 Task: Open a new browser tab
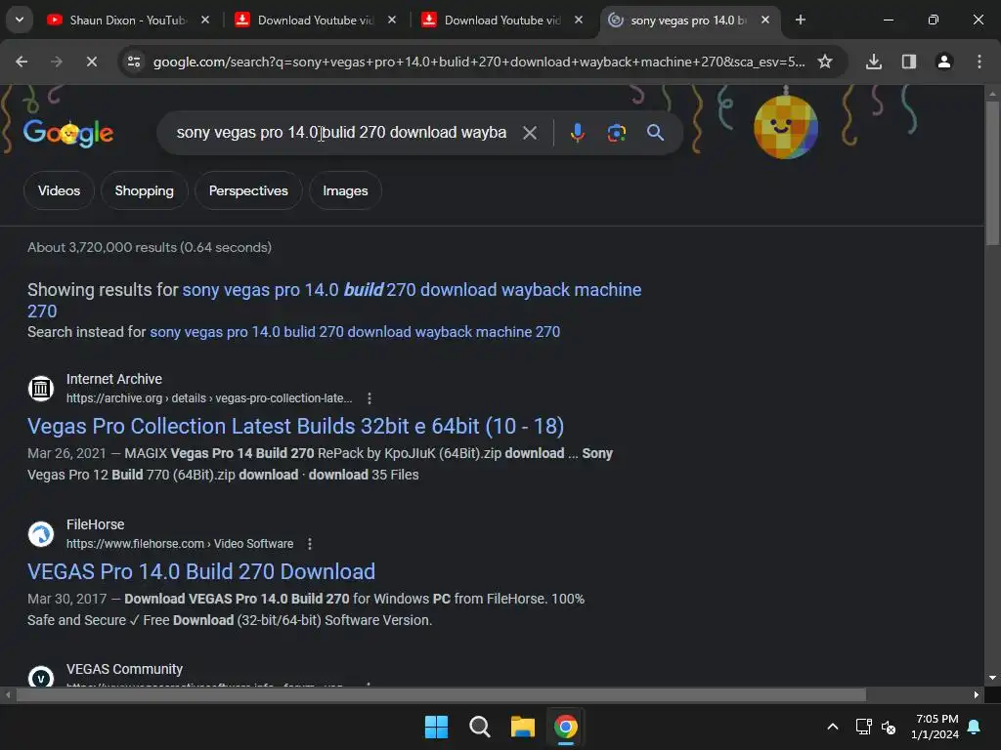pos(801,20)
